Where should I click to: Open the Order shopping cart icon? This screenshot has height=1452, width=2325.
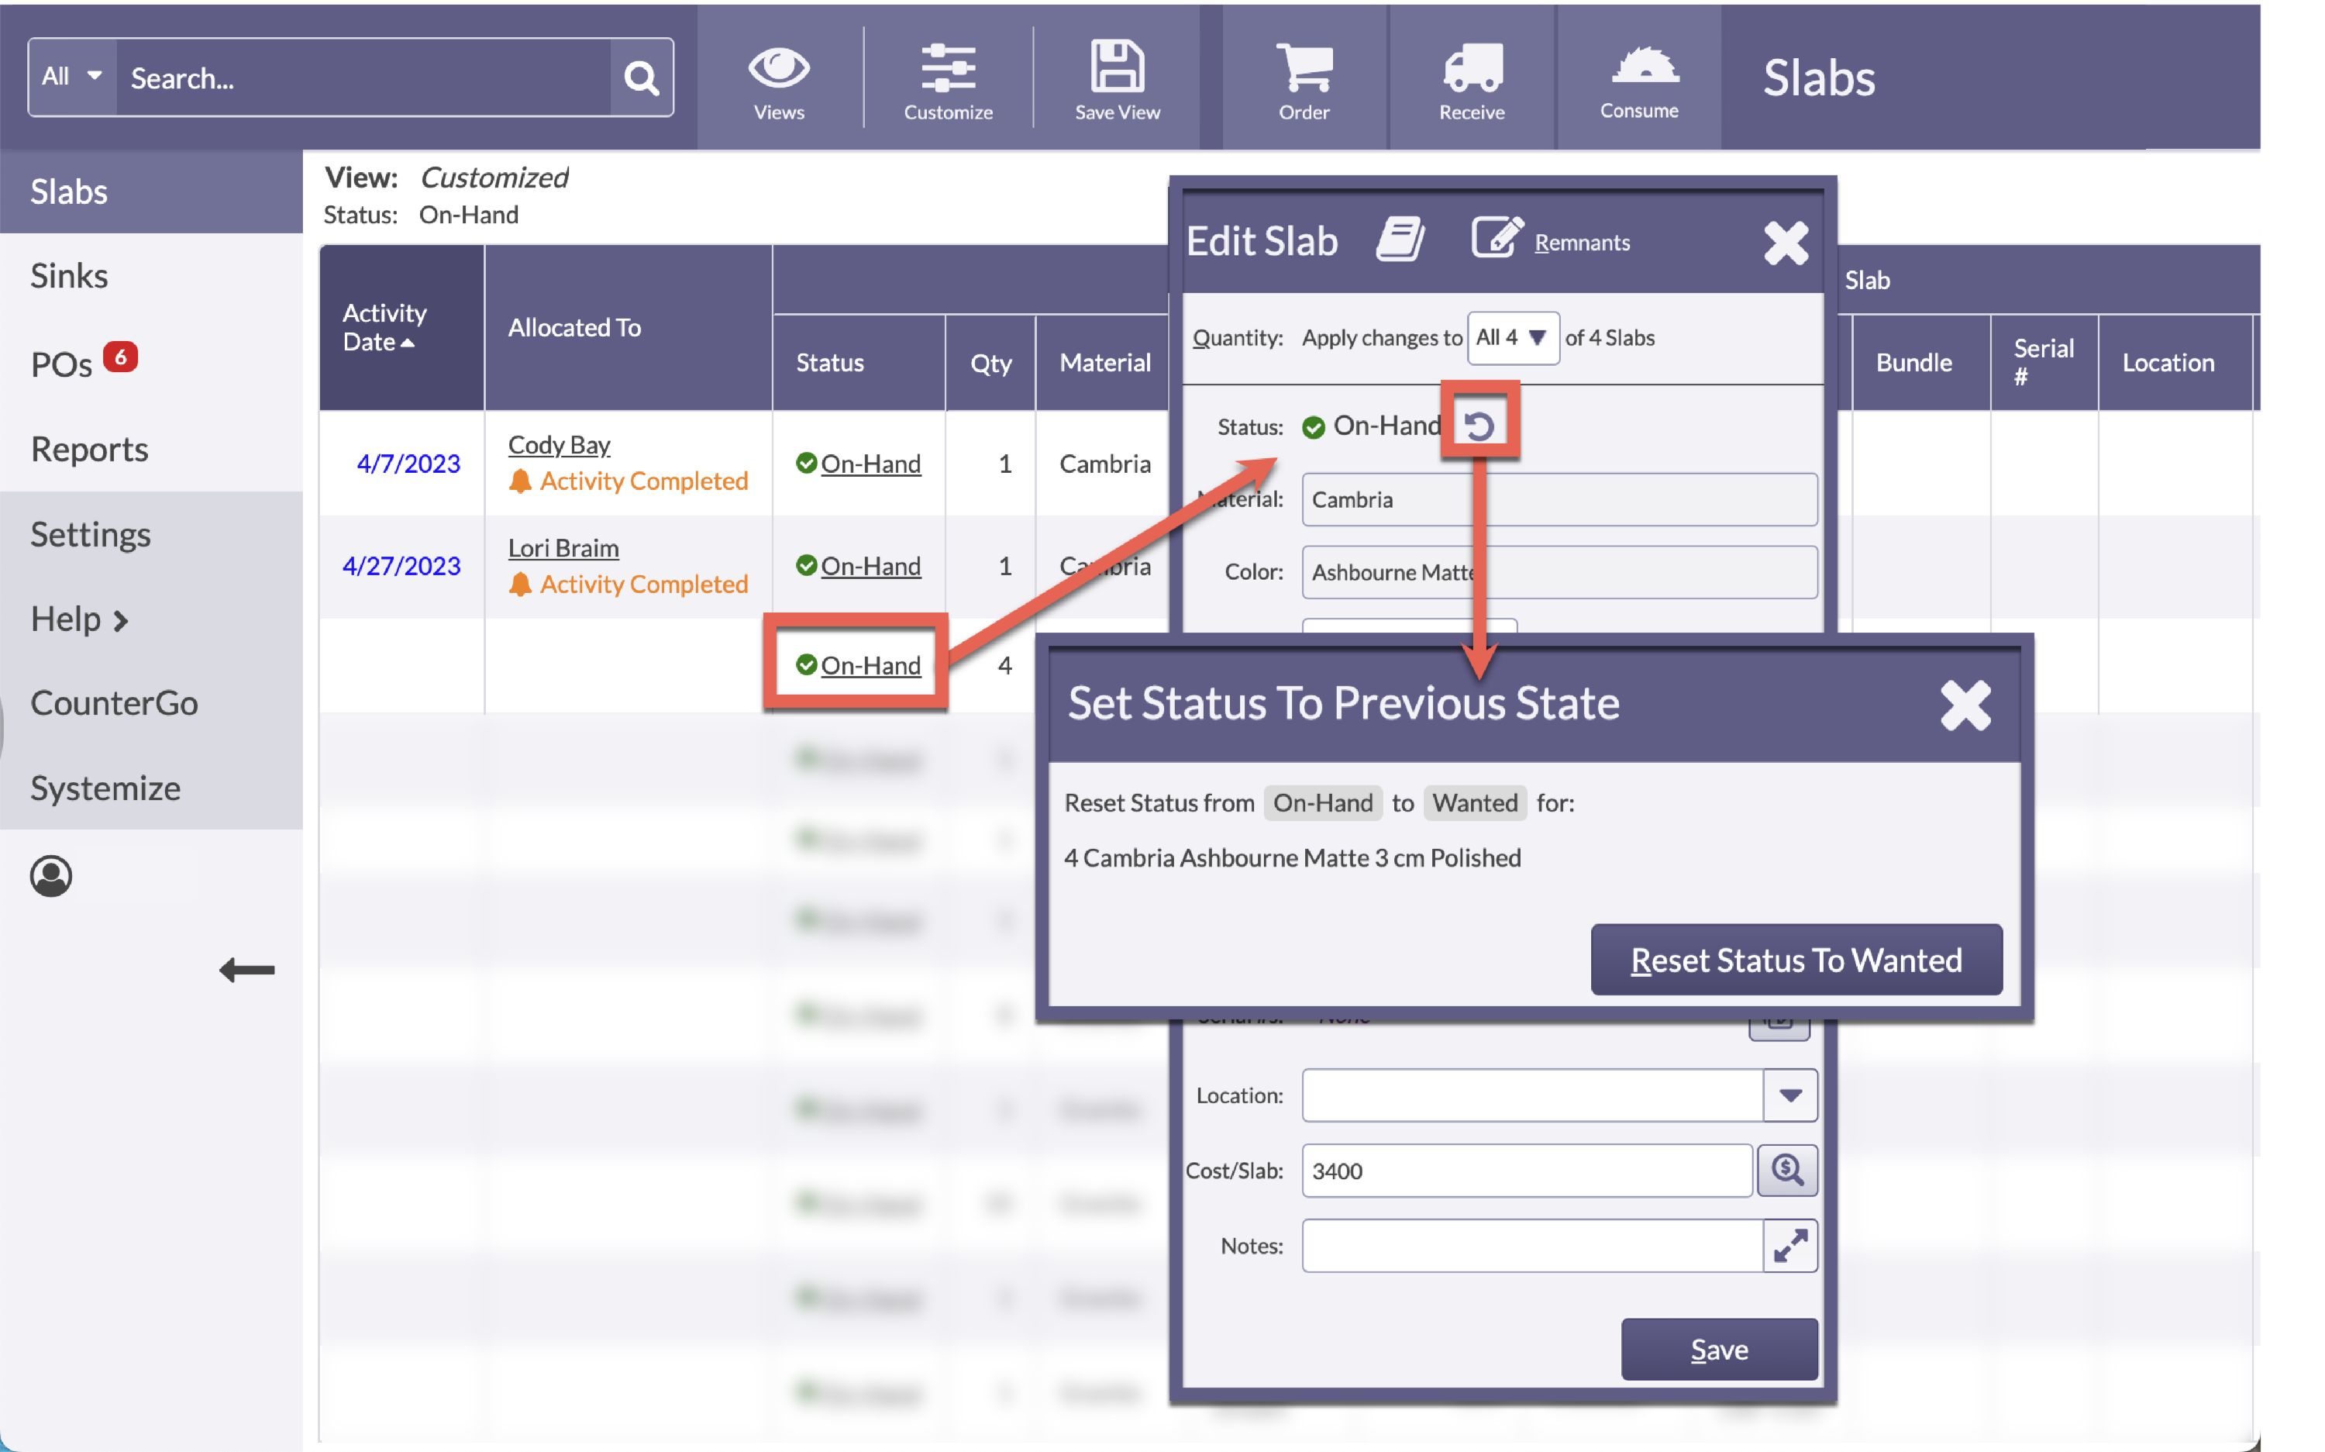pos(1304,67)
